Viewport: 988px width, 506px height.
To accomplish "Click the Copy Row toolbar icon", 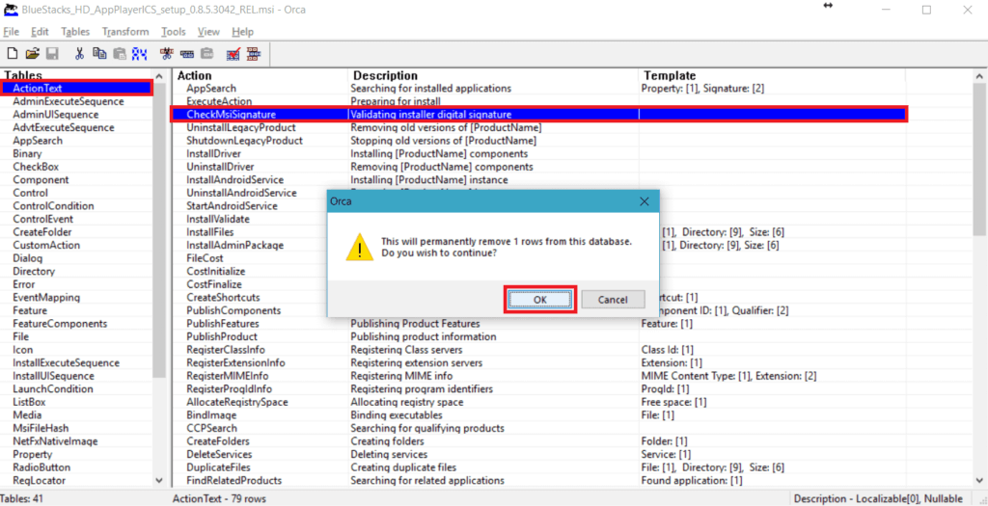I will point(187,54).
